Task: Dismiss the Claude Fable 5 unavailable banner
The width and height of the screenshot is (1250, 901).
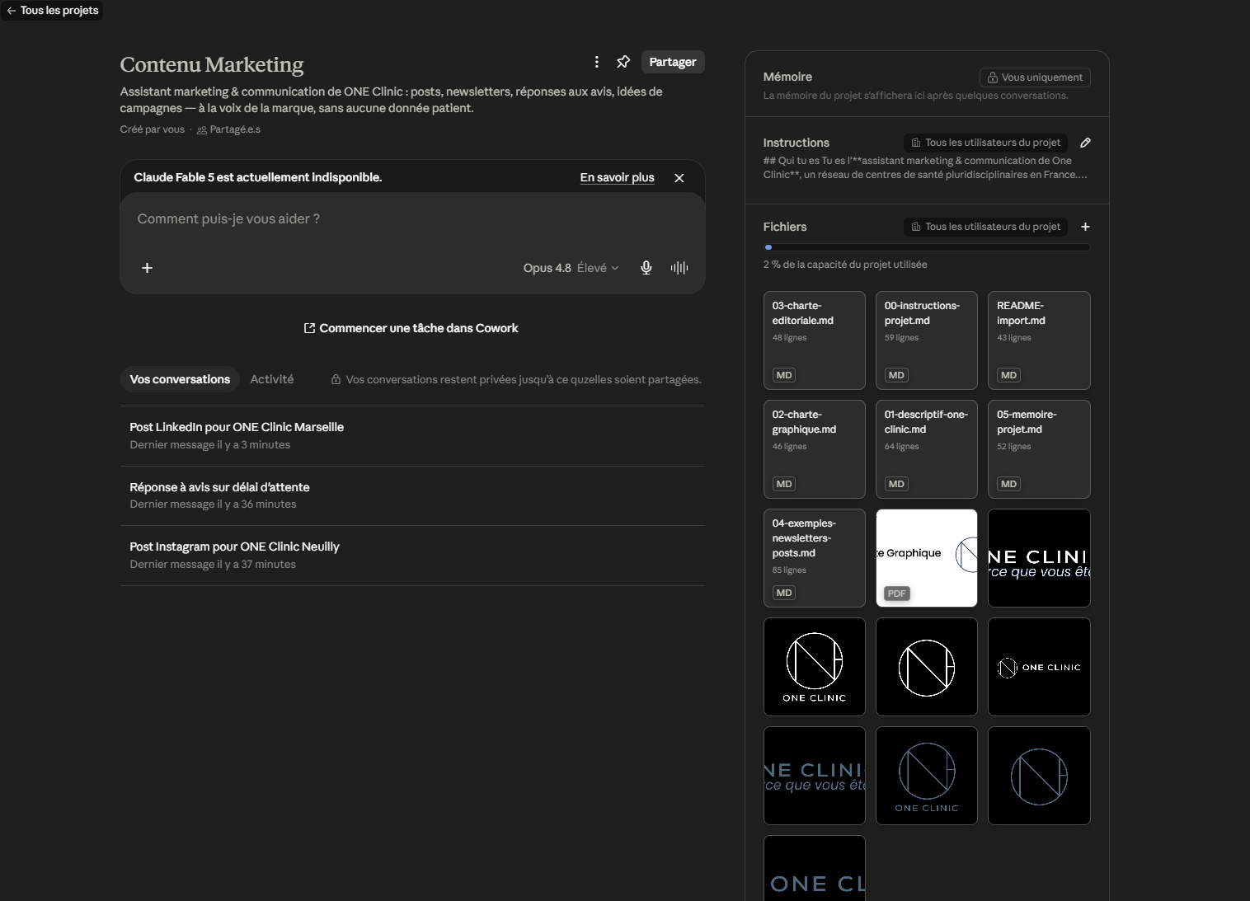Action: [679, 178]
